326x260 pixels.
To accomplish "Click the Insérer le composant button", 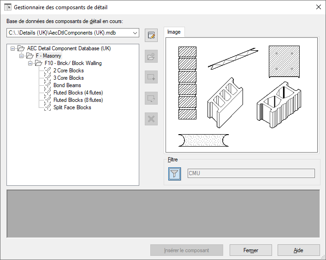I will coord(186,250).
